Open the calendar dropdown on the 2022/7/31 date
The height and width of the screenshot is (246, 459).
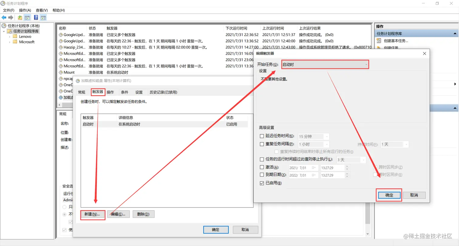pos(314,175)
